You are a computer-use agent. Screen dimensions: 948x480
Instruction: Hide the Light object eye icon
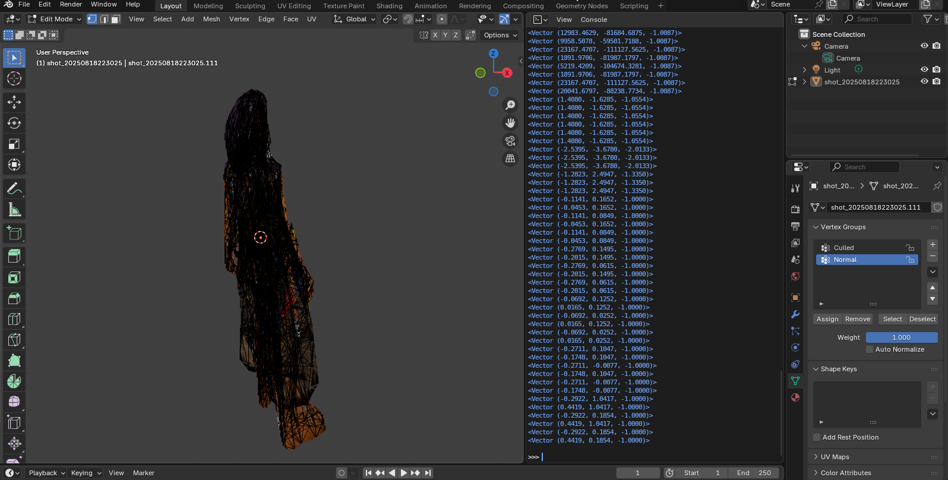click(924, 70)
